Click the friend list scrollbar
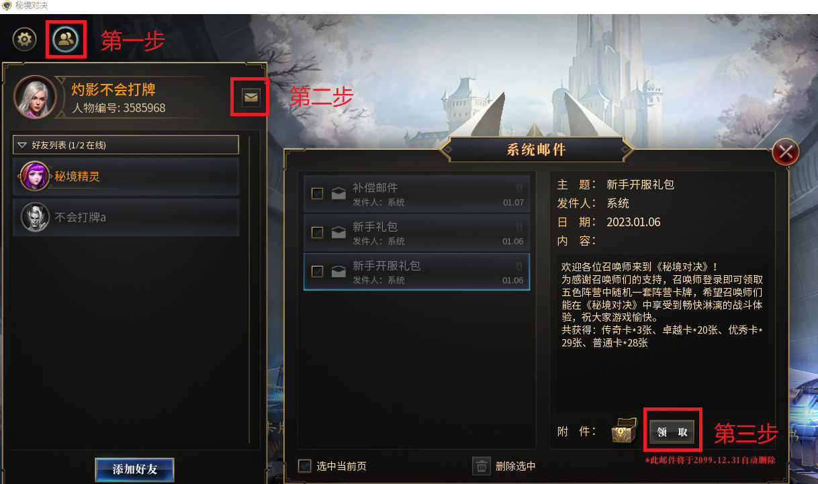Image resolution: width=818 pixels, height=484 pixels. (x=250, y=289)
